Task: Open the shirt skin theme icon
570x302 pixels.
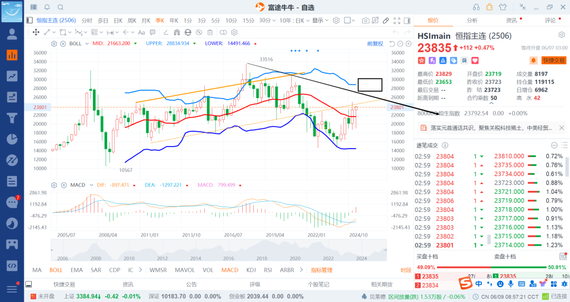Action: coord(503,7)
